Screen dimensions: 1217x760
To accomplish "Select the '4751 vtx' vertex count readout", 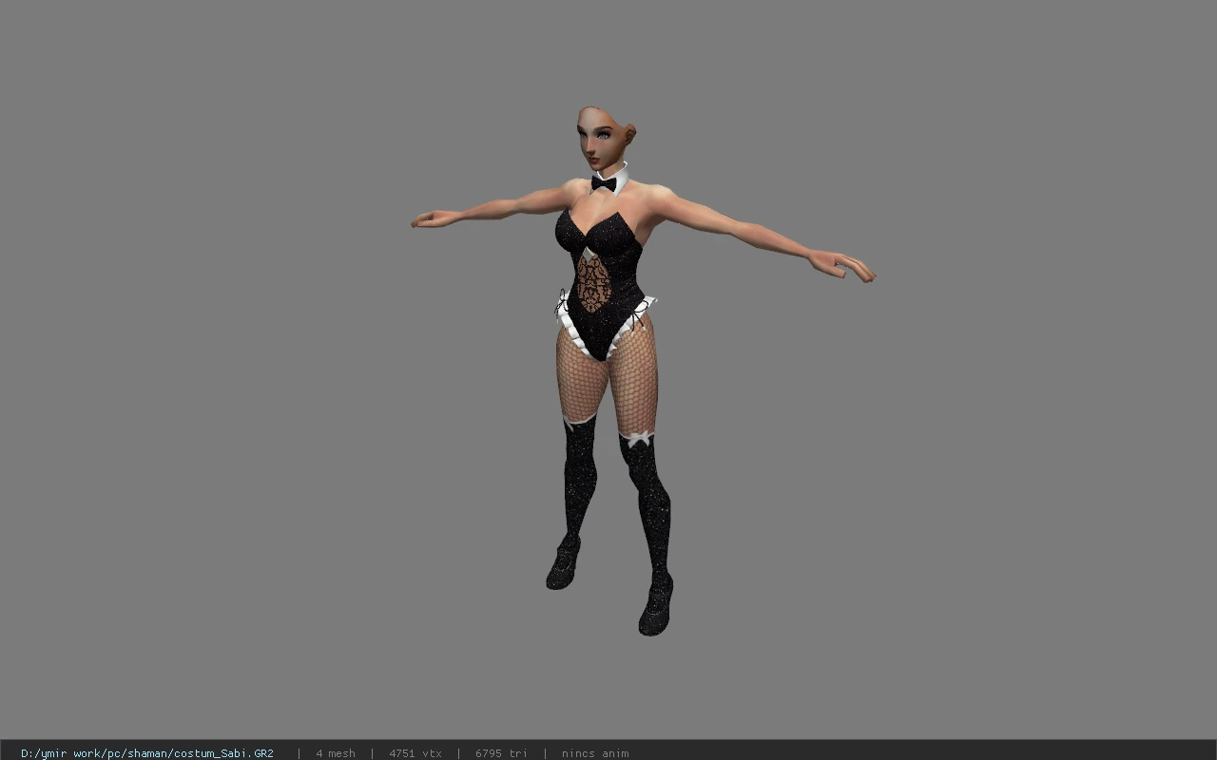I will point(415,753).
